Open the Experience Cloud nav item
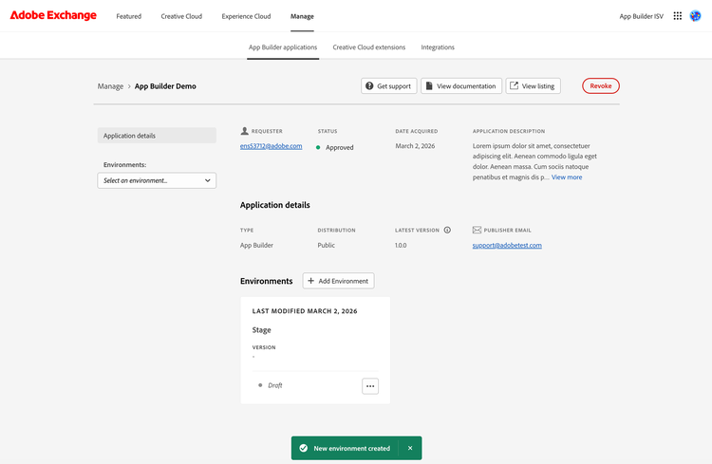Screen dimensions: 712x464 [246, 16]
